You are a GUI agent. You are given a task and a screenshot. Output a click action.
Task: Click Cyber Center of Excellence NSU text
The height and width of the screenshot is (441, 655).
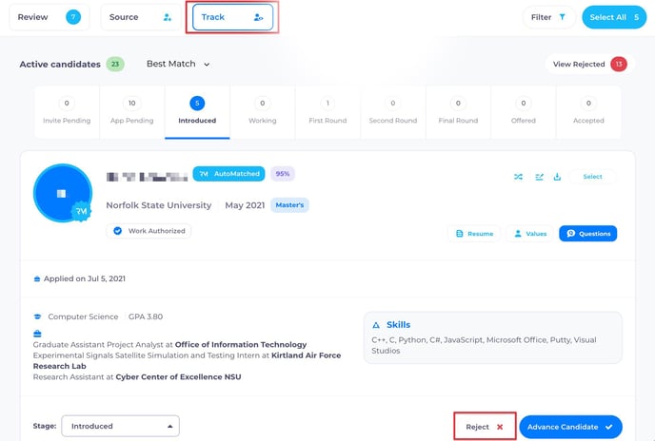178,376
